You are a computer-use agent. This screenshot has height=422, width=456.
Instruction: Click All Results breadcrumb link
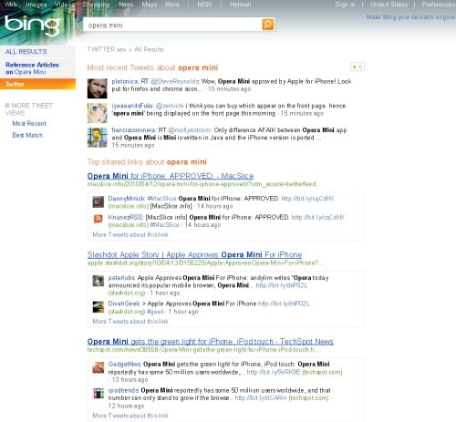(149, 49)
